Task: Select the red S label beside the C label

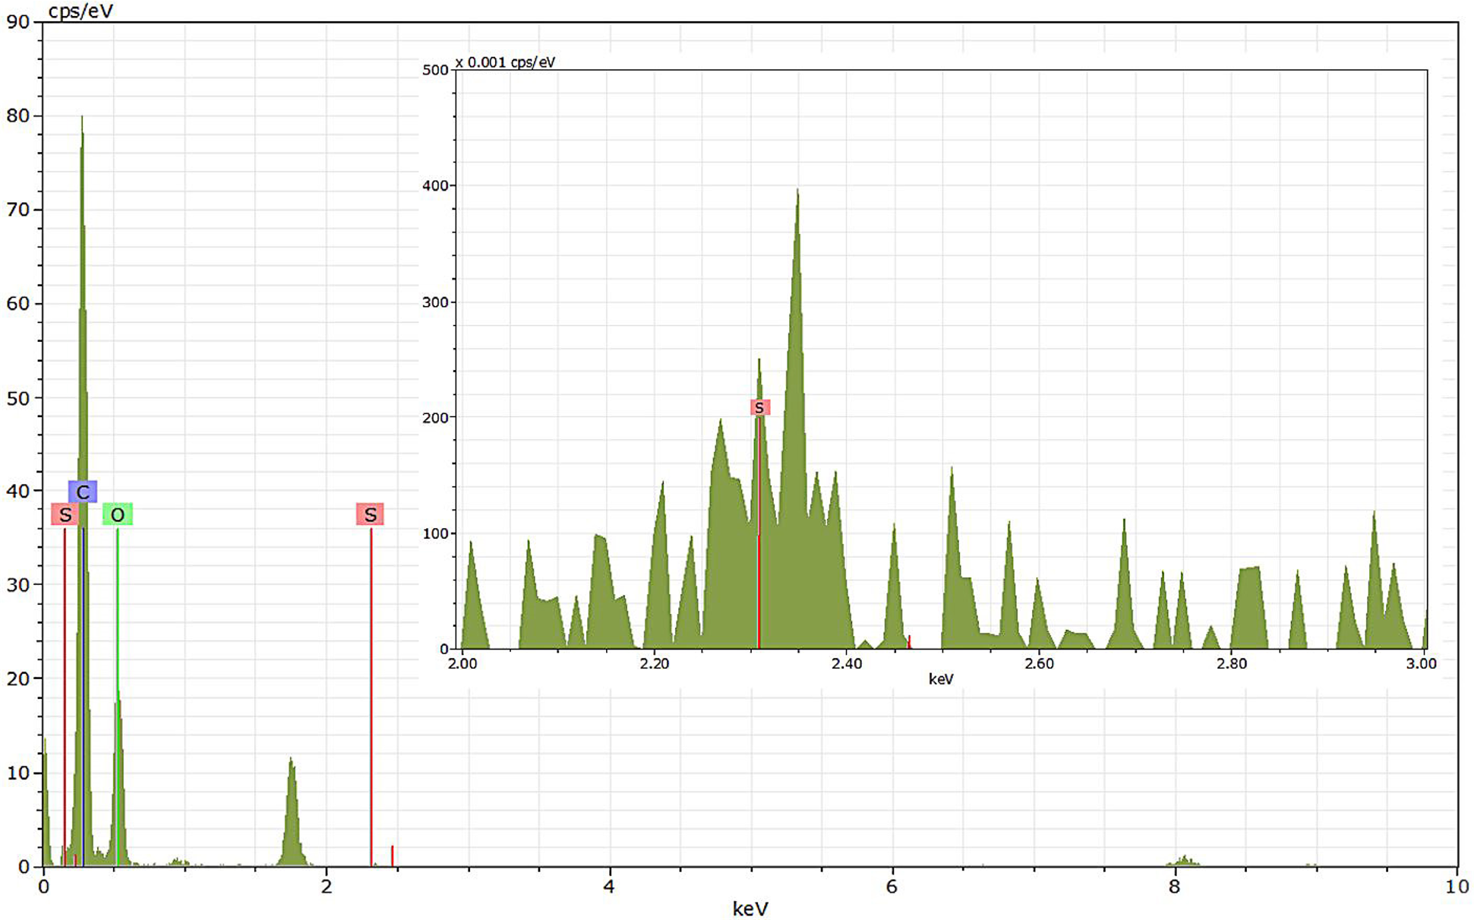Action: [x=65, y=515]
